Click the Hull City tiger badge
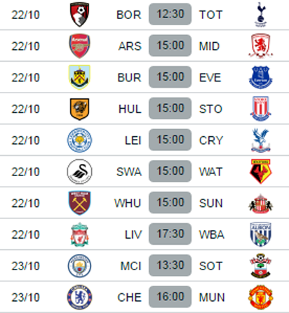289x313 pixels. (79, 109)
